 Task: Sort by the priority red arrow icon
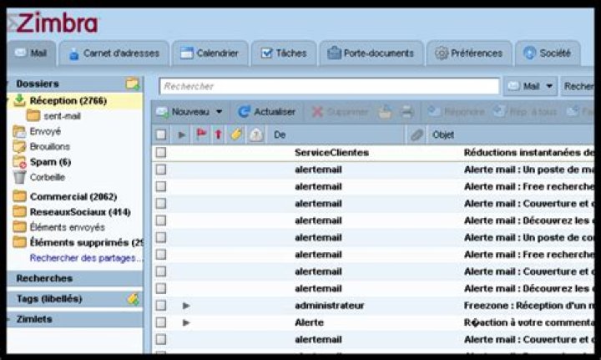click(x=218, y=134)
